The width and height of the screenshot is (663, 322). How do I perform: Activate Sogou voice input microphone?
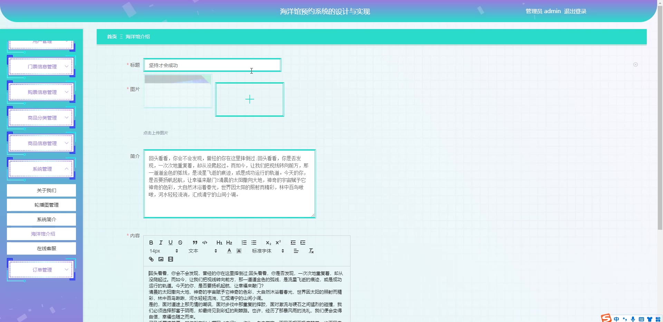633,319
